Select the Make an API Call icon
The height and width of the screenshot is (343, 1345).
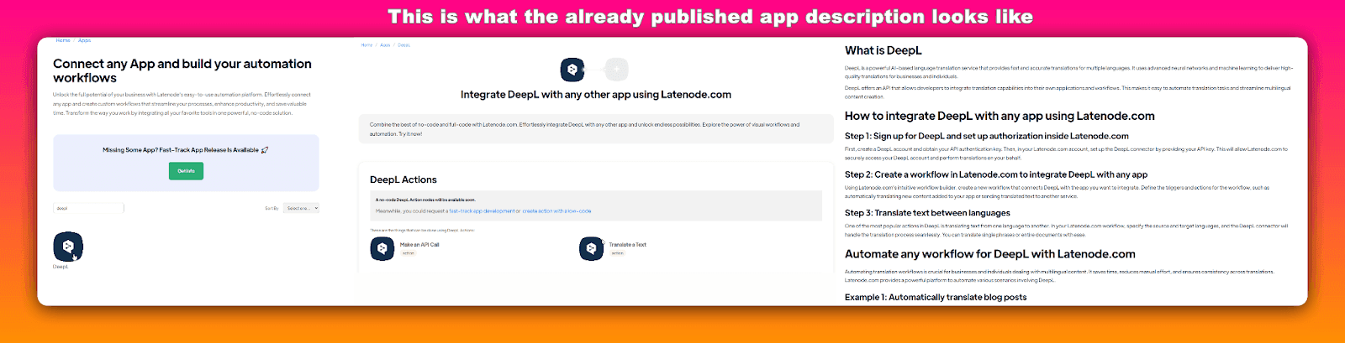pyautogui.click(x=382, y=248)
